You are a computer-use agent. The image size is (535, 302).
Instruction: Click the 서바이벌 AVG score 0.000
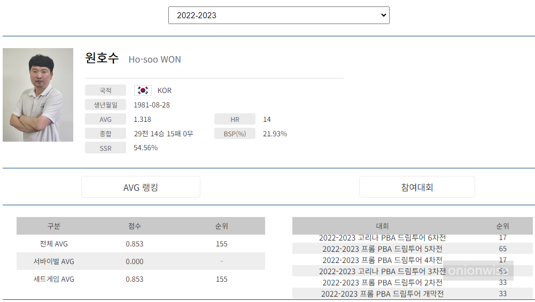click(135, 261)
